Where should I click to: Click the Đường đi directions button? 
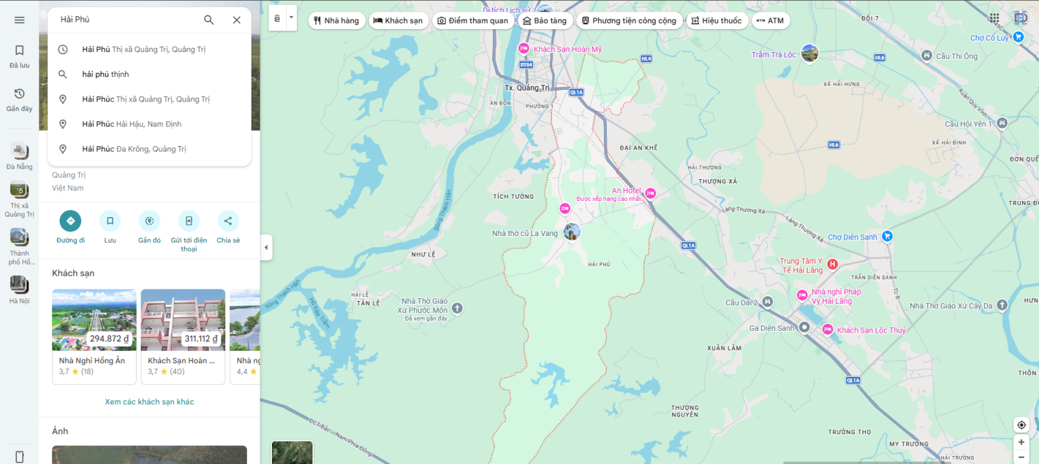[70, 227]
